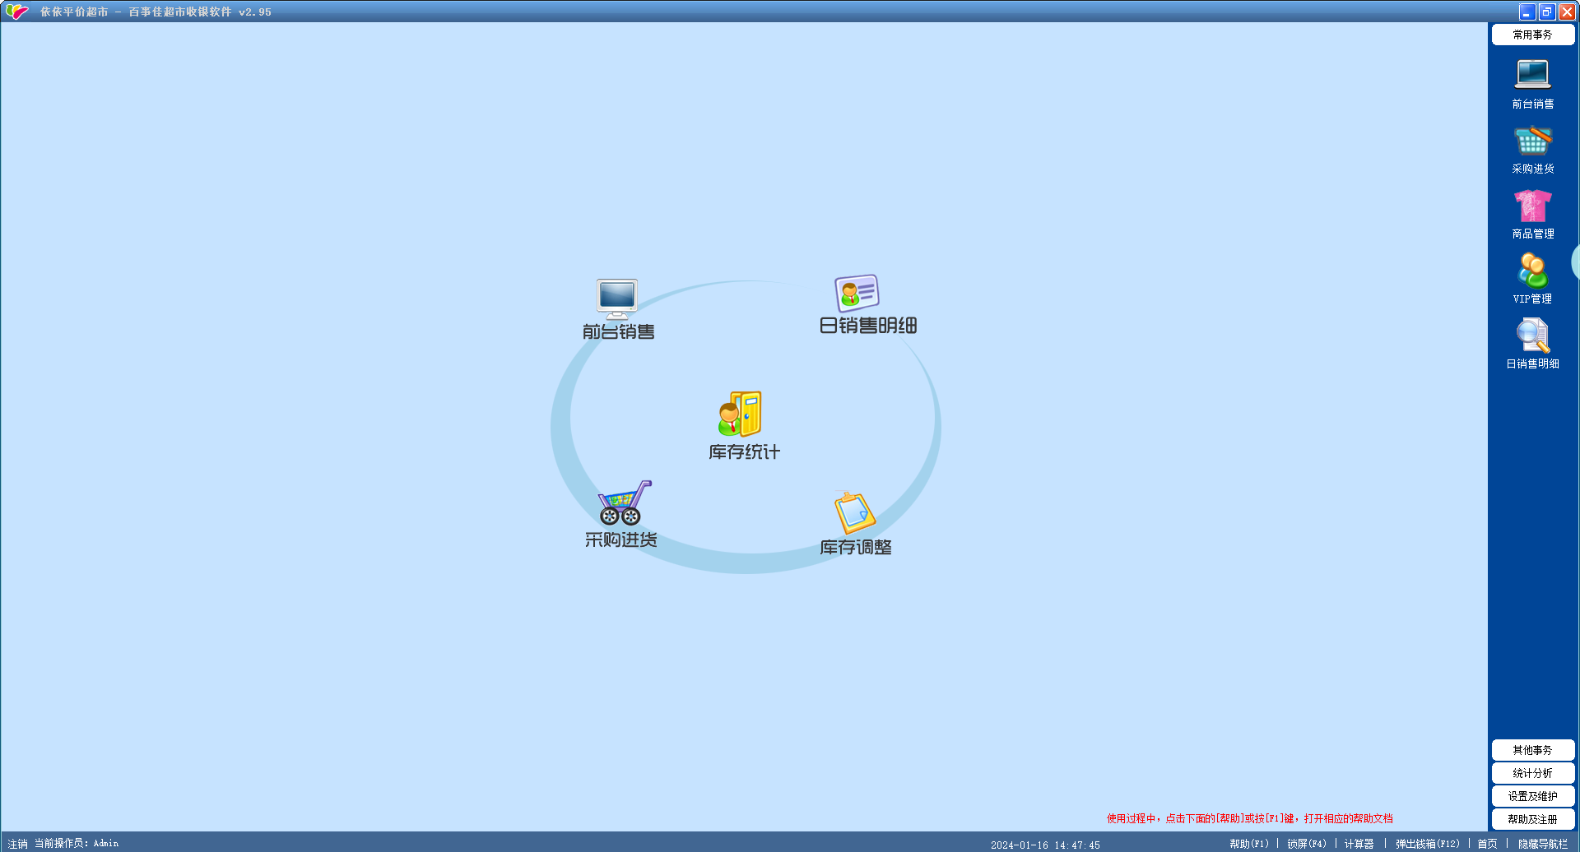Open 帮助(F1) from the status bar
This screenshot has height=852, width=1580.
coord(1249,844)
